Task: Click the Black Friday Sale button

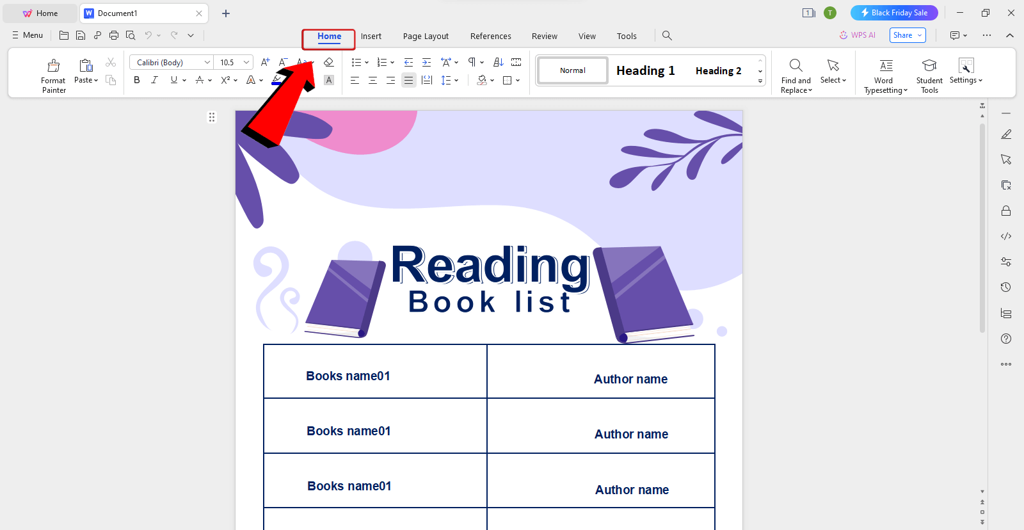Action: pos(894,13)
